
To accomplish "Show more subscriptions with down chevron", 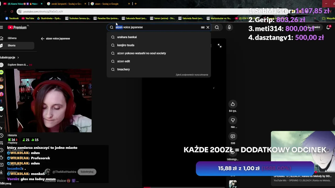I will [x=1, y=116].
